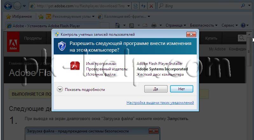Open the recent pages dropdown arrow
The width and height of the screenshot is (254, 140).
[24, 6]
